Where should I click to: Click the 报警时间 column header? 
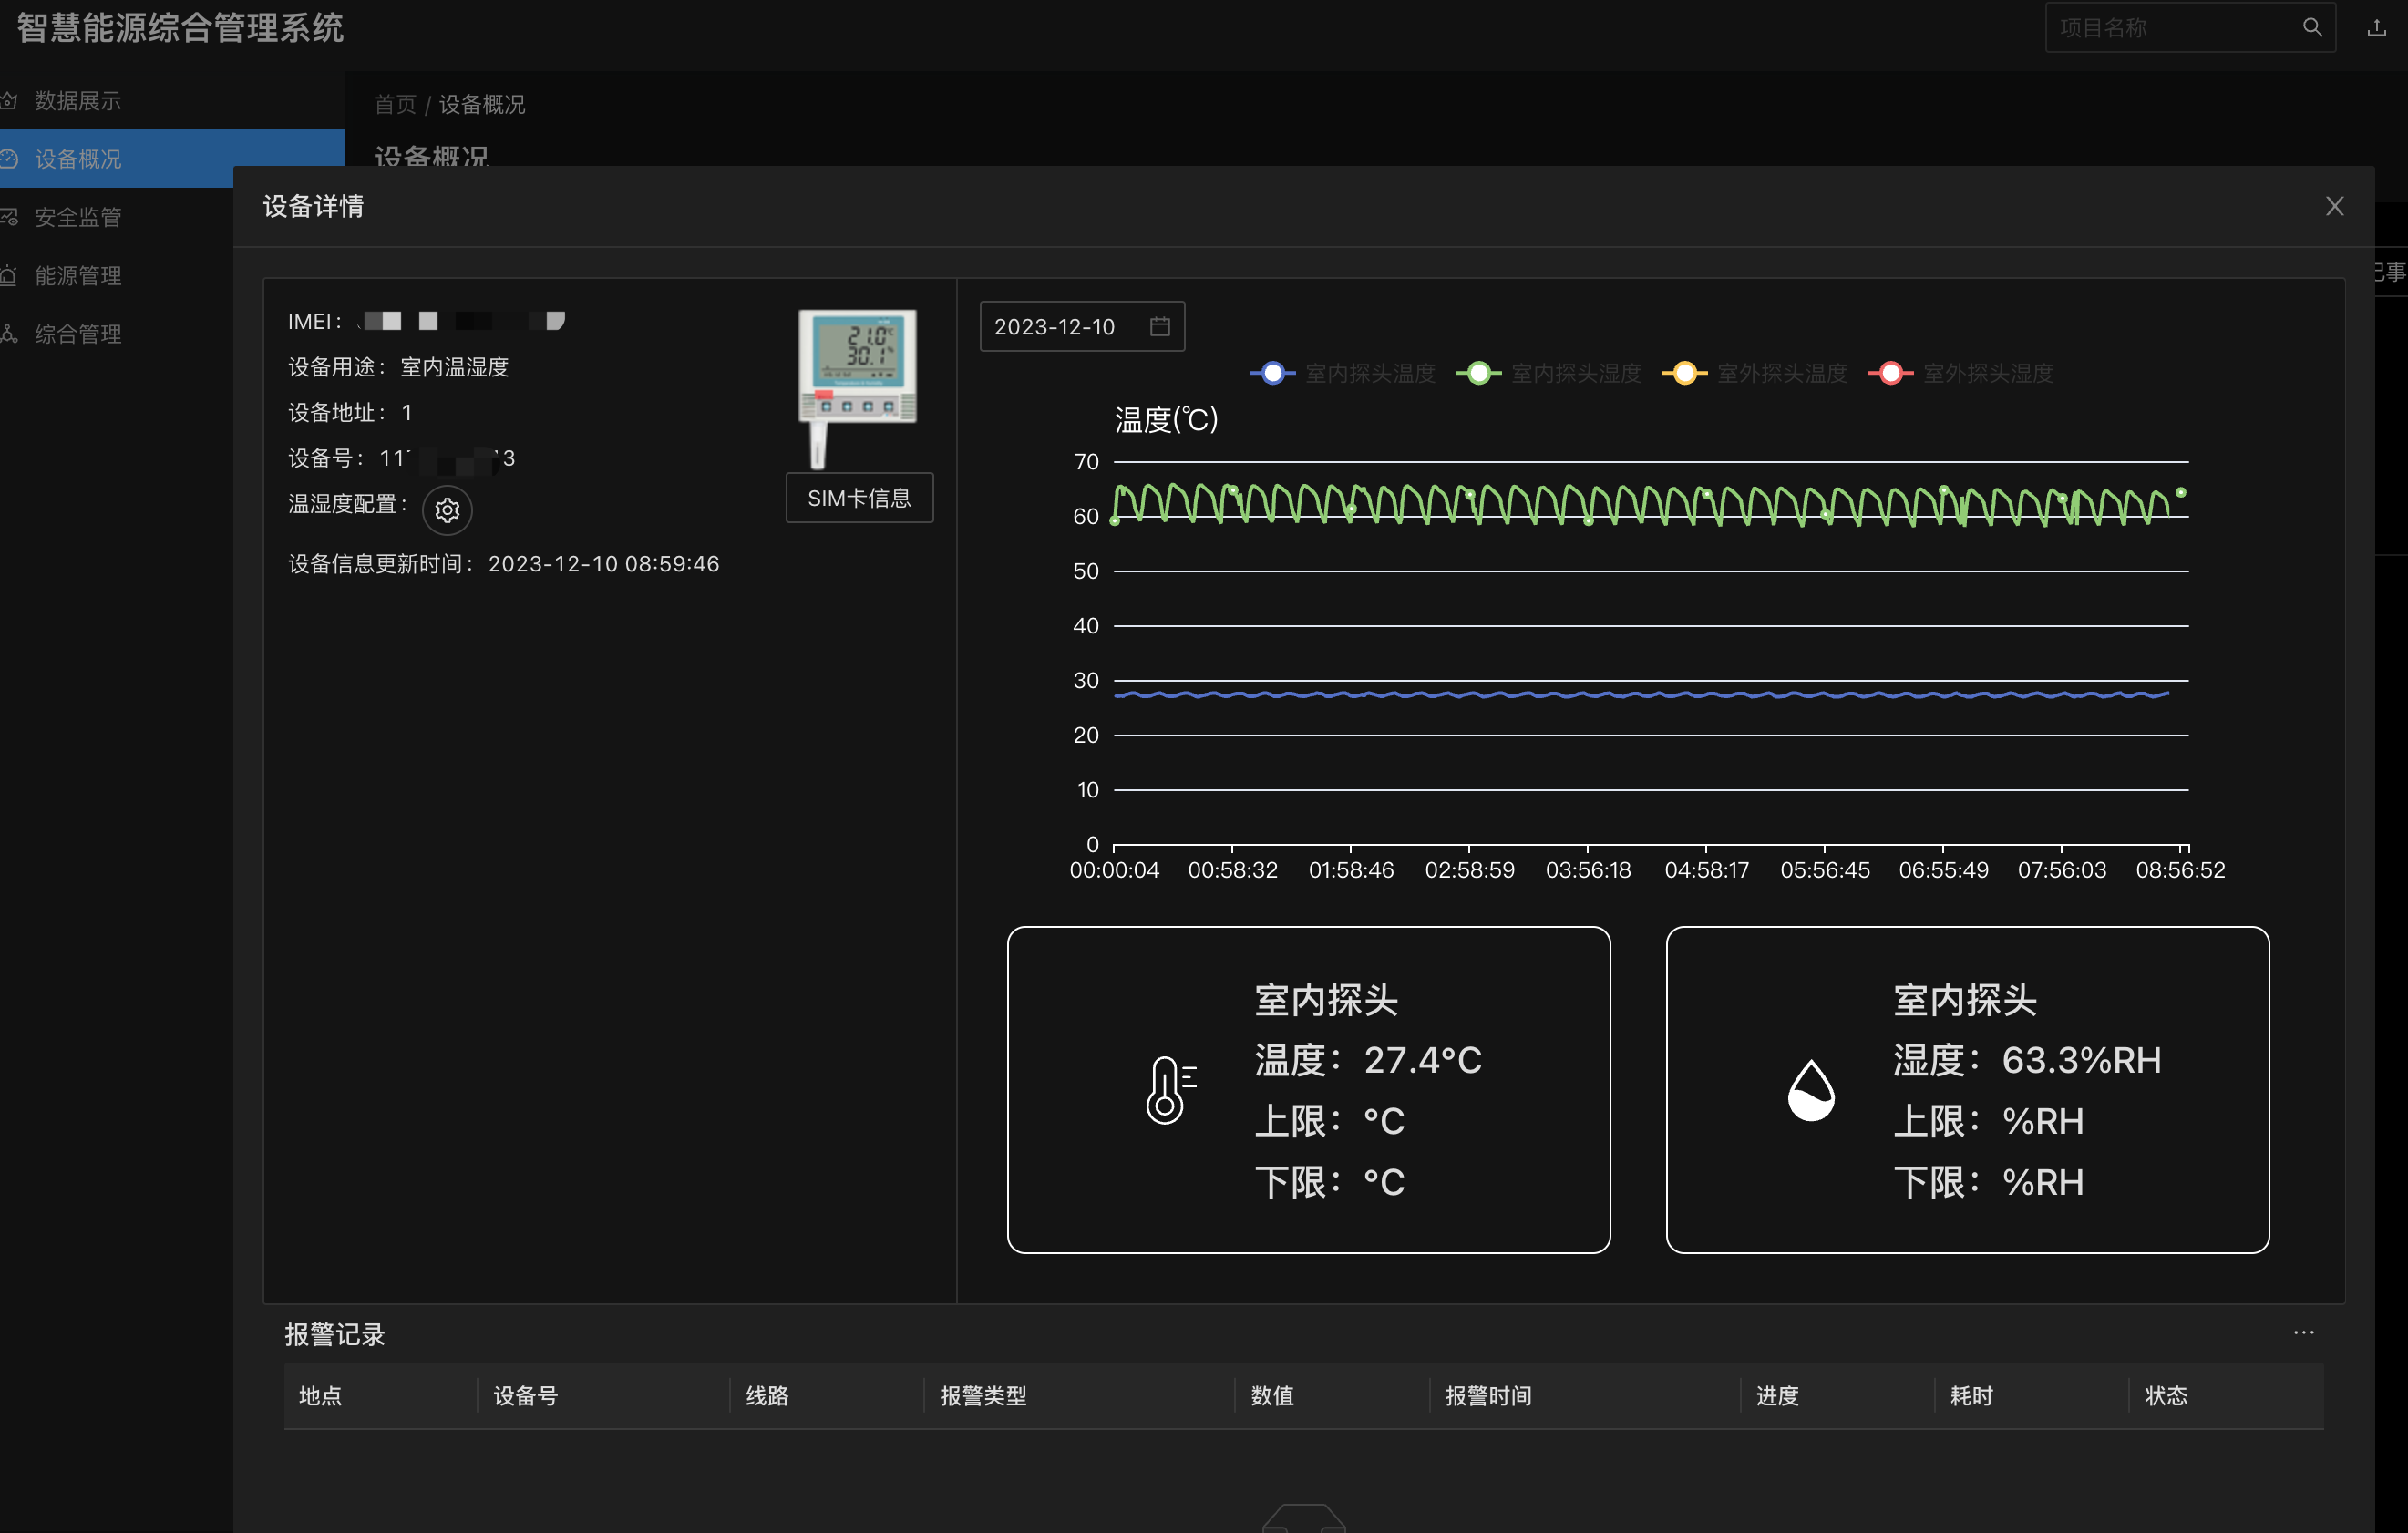click(1488, 1396)
